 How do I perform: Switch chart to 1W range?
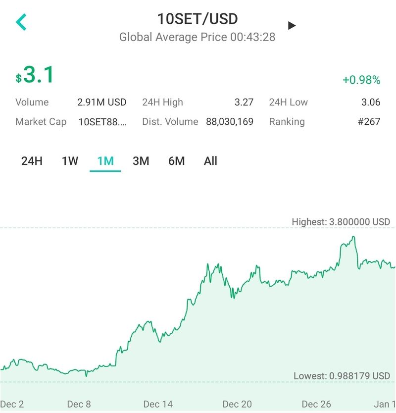coord(70,161)
